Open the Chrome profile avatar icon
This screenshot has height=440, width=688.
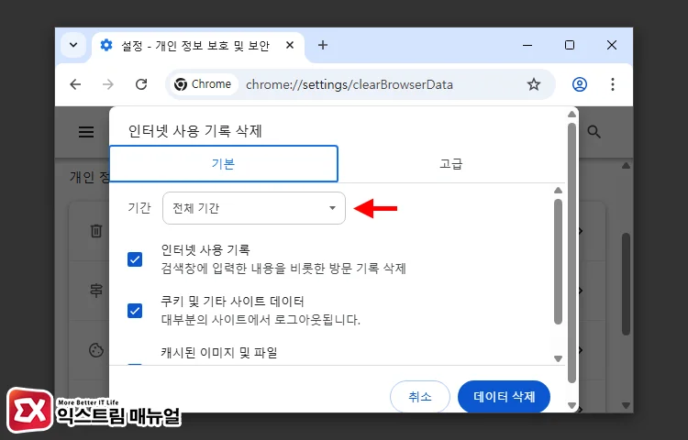click(580, 84)
